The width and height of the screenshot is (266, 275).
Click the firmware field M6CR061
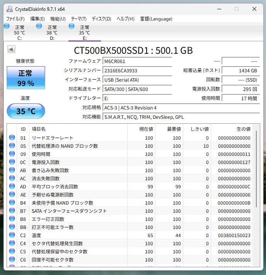(x=137, y=61)
